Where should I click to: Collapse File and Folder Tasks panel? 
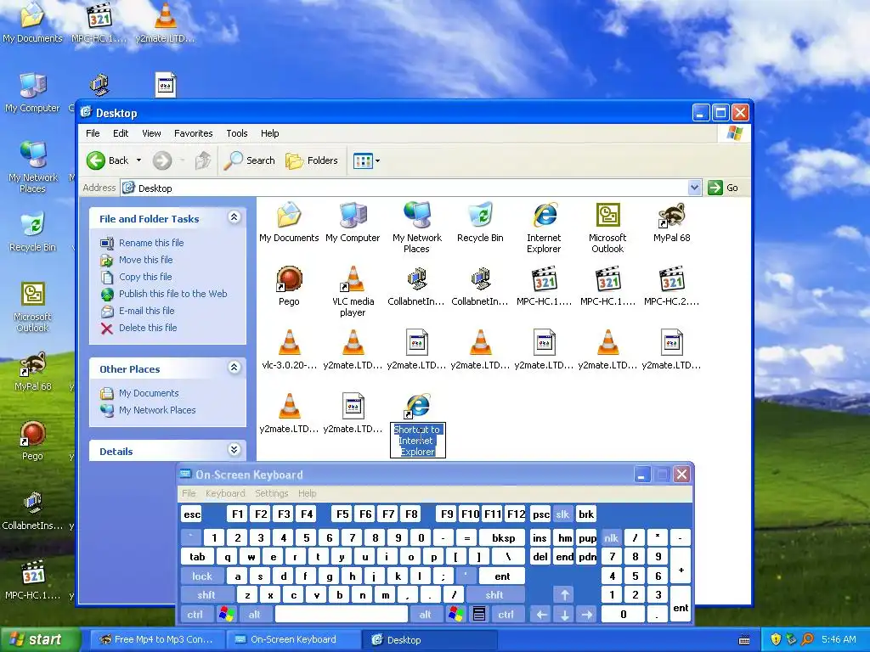click(234, 217)
